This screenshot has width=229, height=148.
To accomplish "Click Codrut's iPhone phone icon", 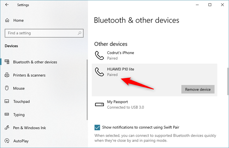I will (99, 55).
